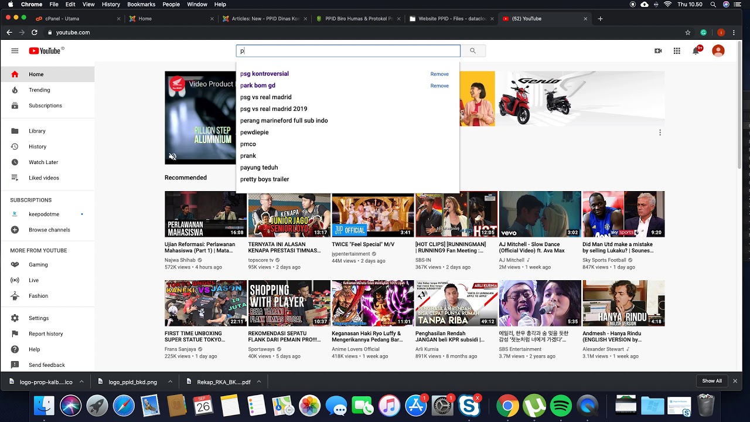Viewport: 750px width, 422px height.
Task: Select the pewdiepie suggestion
Action: tap(347, 132)
